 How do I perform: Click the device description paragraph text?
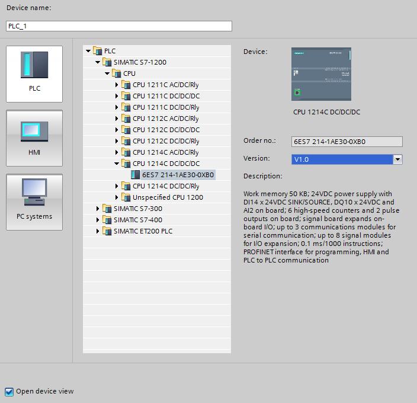[321, 227]
